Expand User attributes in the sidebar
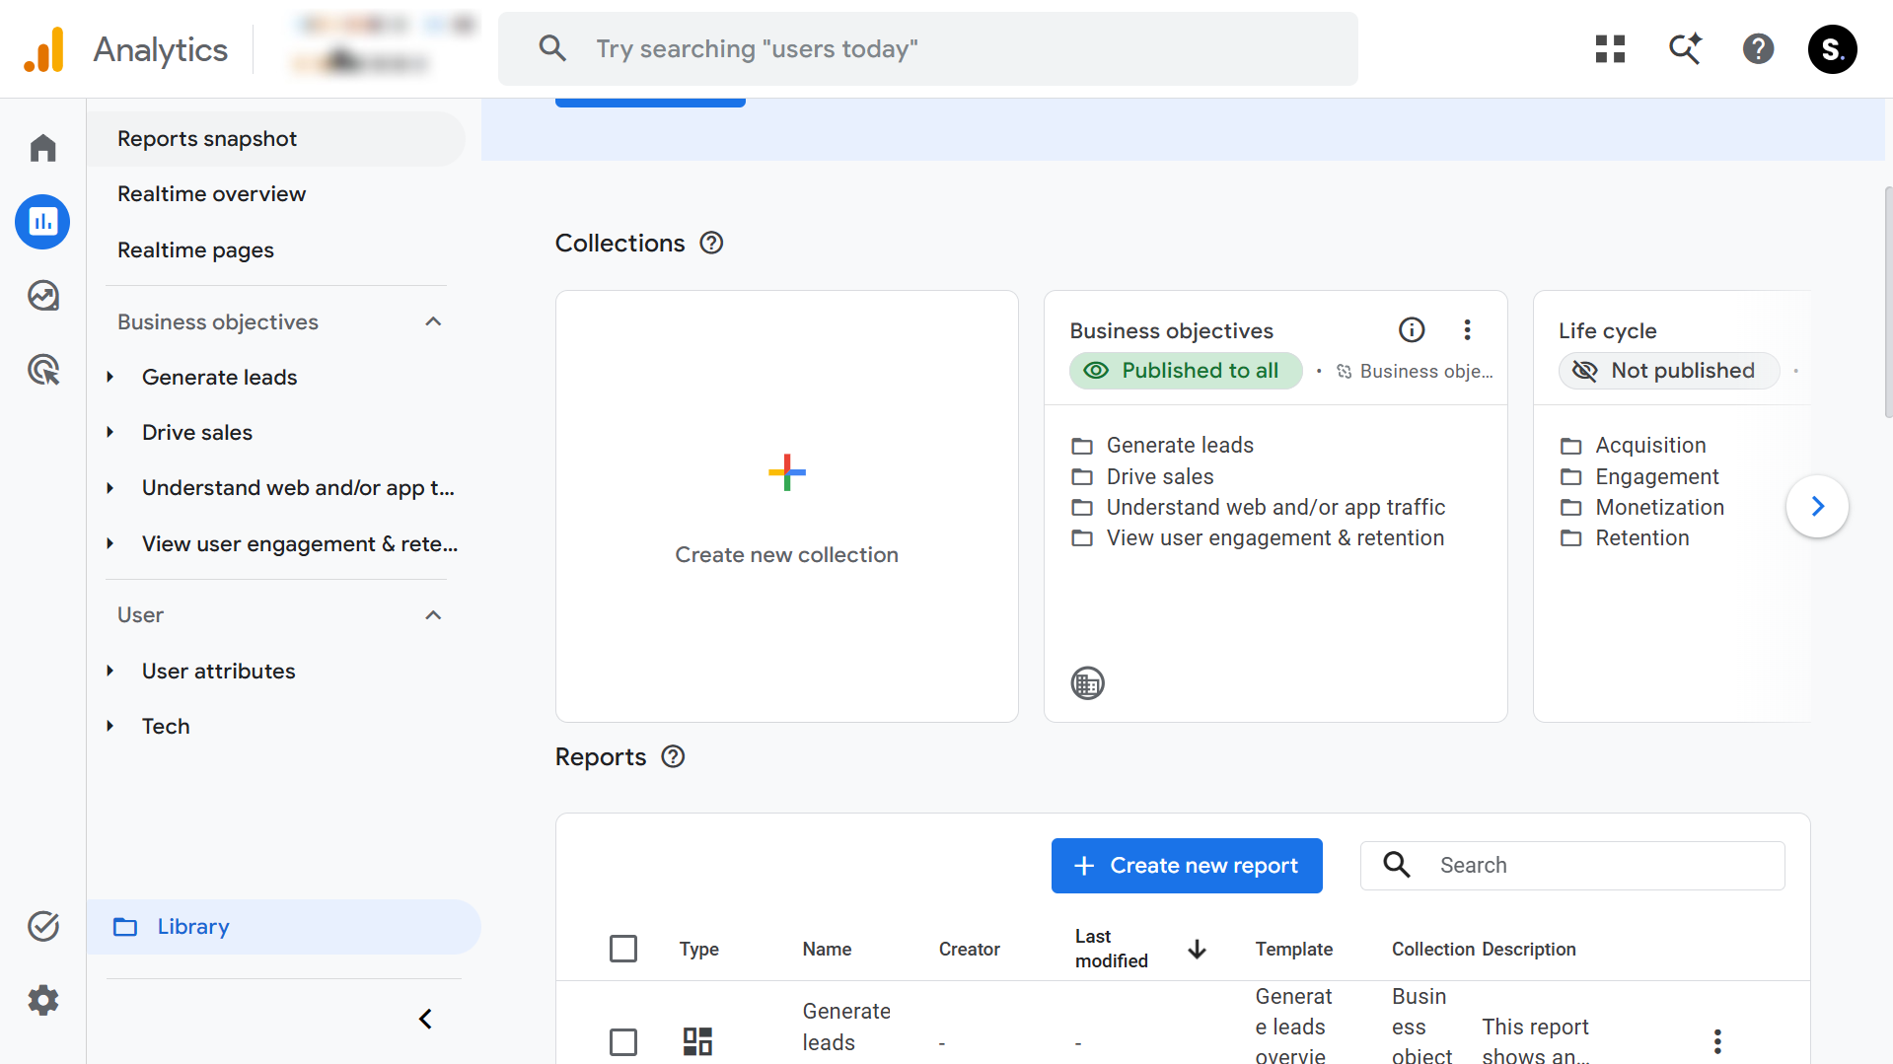Viewport: 1893px width, 1064px height. (x=110, y=671)
